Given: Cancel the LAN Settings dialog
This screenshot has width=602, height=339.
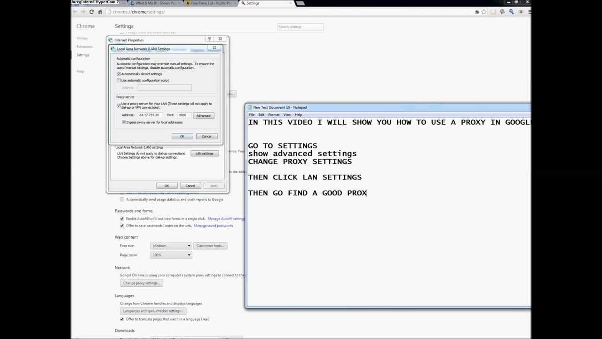Looking at the screenshot, I should pos(206,137).
